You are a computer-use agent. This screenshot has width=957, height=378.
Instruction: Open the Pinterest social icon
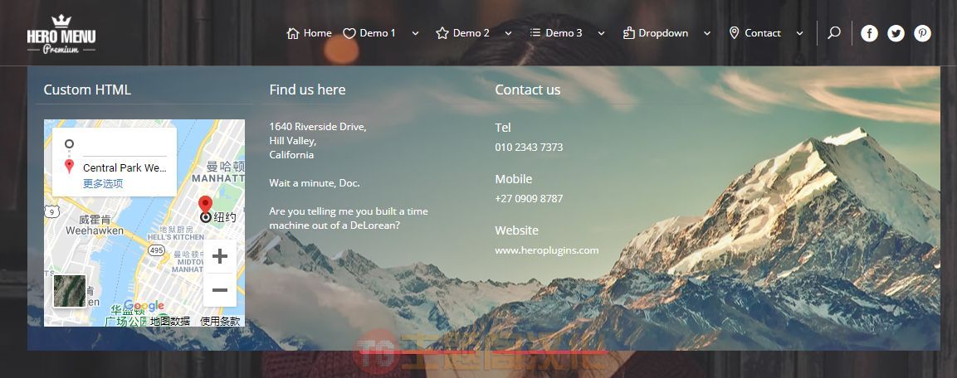point(922,33)
